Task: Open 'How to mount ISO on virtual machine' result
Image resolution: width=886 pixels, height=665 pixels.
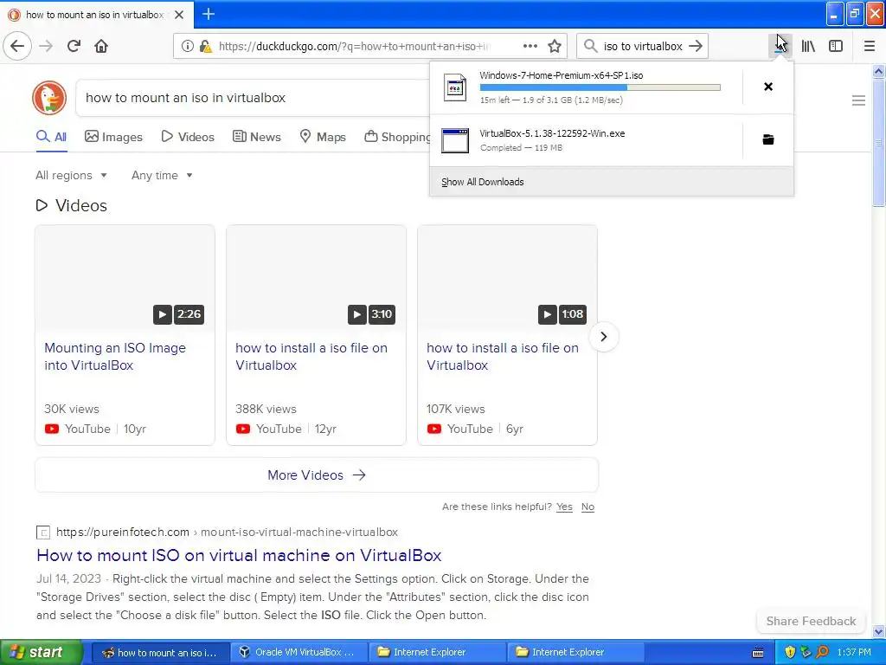Action: pyautogui.click(x=239, y=555)
